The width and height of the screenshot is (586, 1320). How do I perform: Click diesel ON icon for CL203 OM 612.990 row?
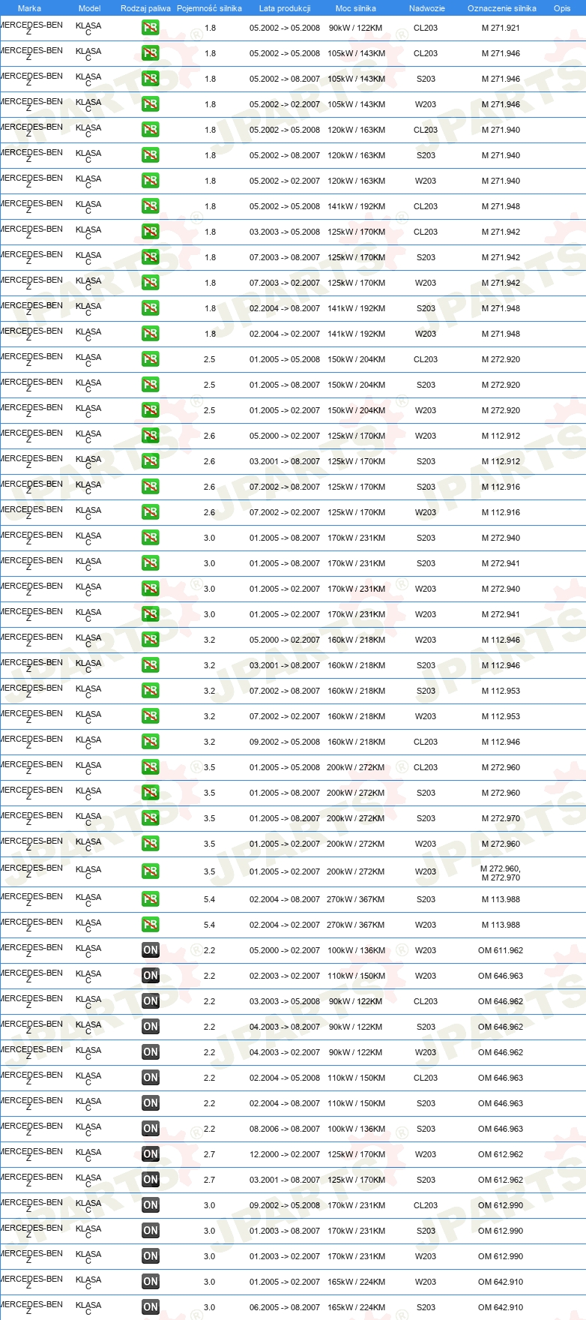pyautogui.click(x=151, y=1205)
